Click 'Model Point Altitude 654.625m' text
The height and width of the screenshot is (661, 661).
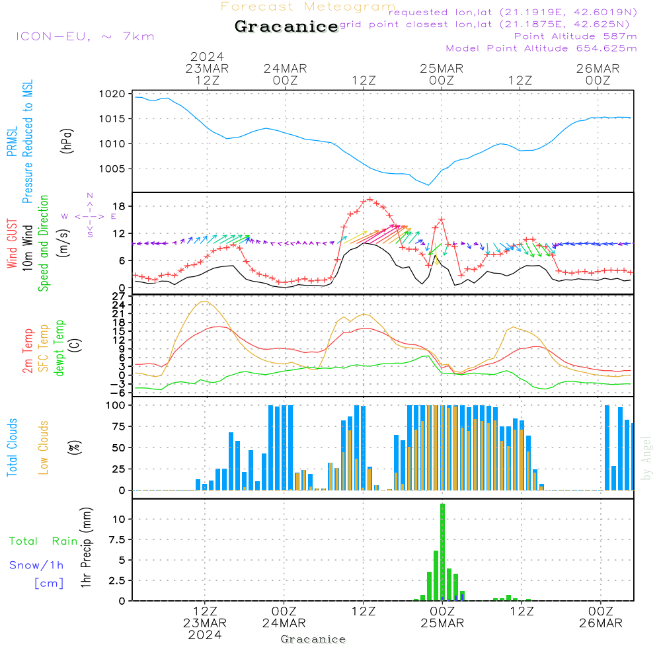pos(541,48)
